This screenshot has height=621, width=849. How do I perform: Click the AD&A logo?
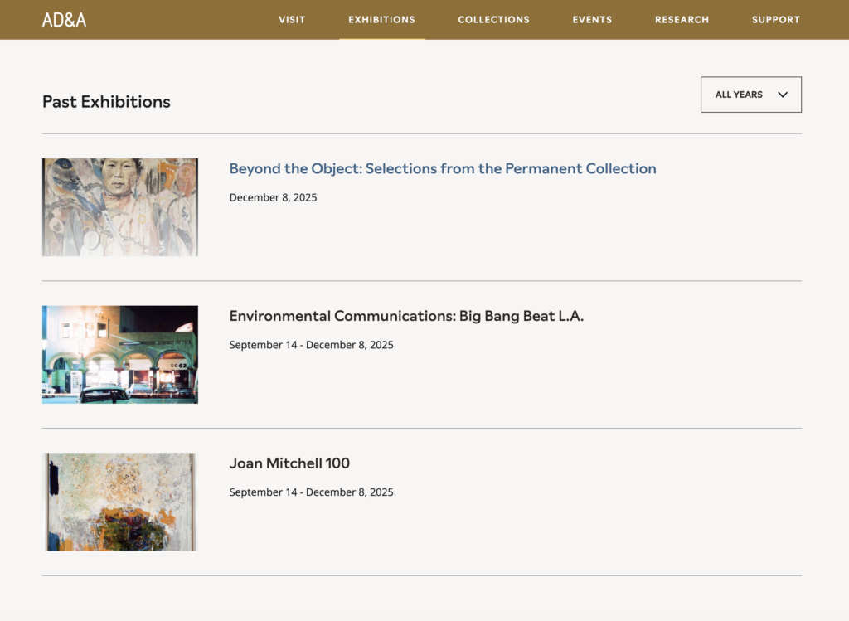64,19
